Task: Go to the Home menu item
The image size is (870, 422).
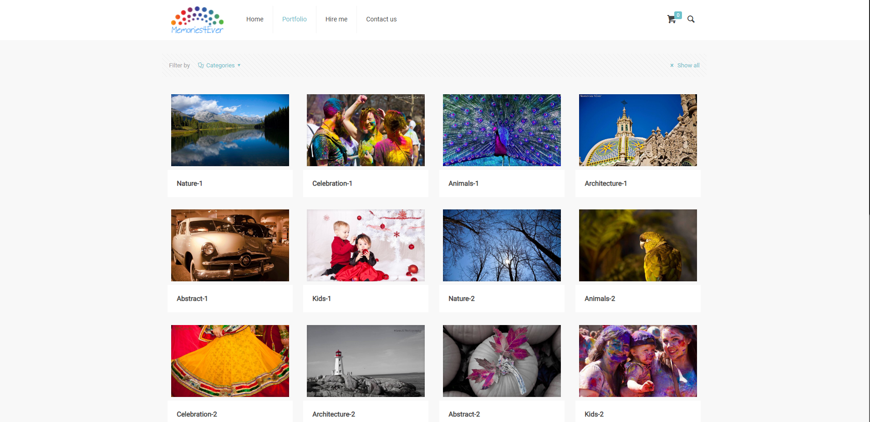Action: click(254, 19)
